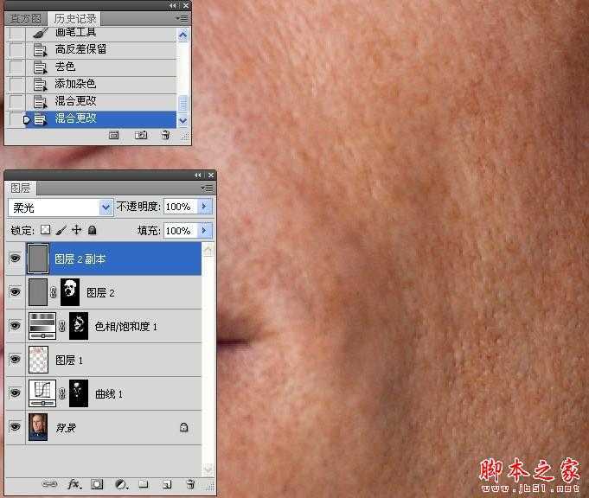Select the 添加杂色 history state
Viewport: 589px width, 498px height.
[x=100, y=84]
